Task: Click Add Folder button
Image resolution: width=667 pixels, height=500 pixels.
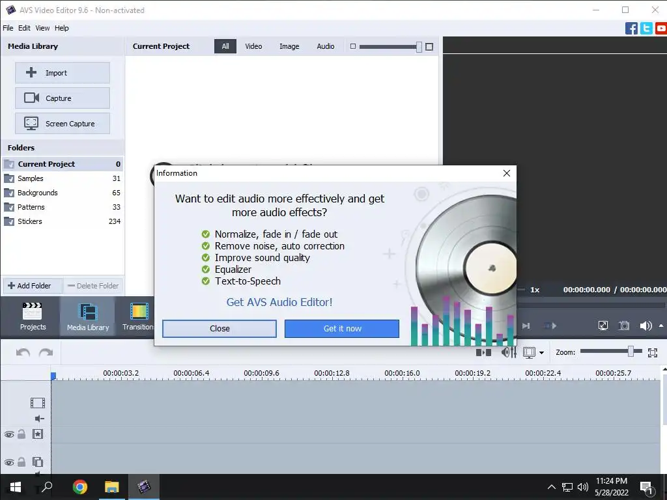Action: click(33, 286)
